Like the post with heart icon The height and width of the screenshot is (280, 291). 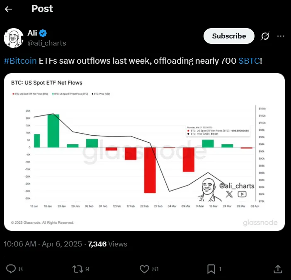(144, 269)
